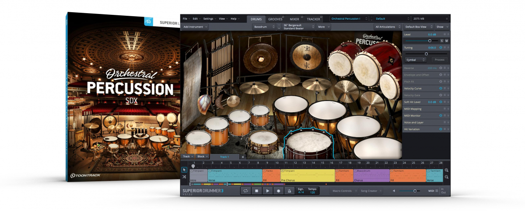Screen dimensions: 525x211
Task: Mute the instrument with M button
Action: (x=447, y=41)
